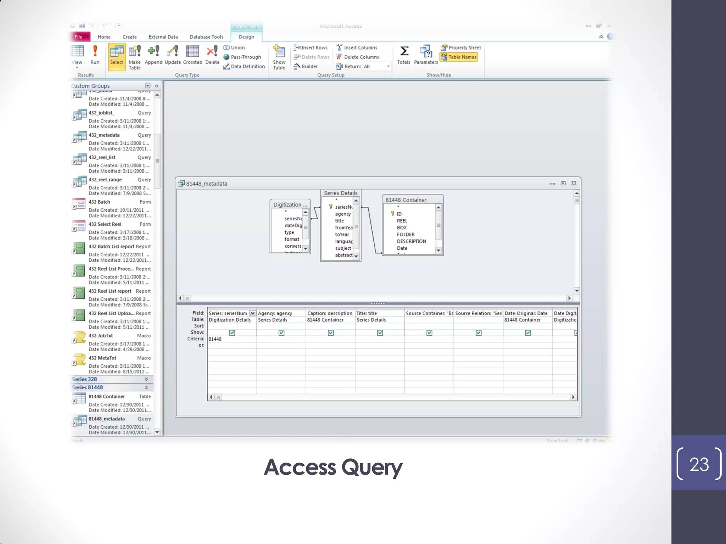726x544 pixels.
Task: Click the 432 JobTxt macro icon
Action: [x=79, y=337]
